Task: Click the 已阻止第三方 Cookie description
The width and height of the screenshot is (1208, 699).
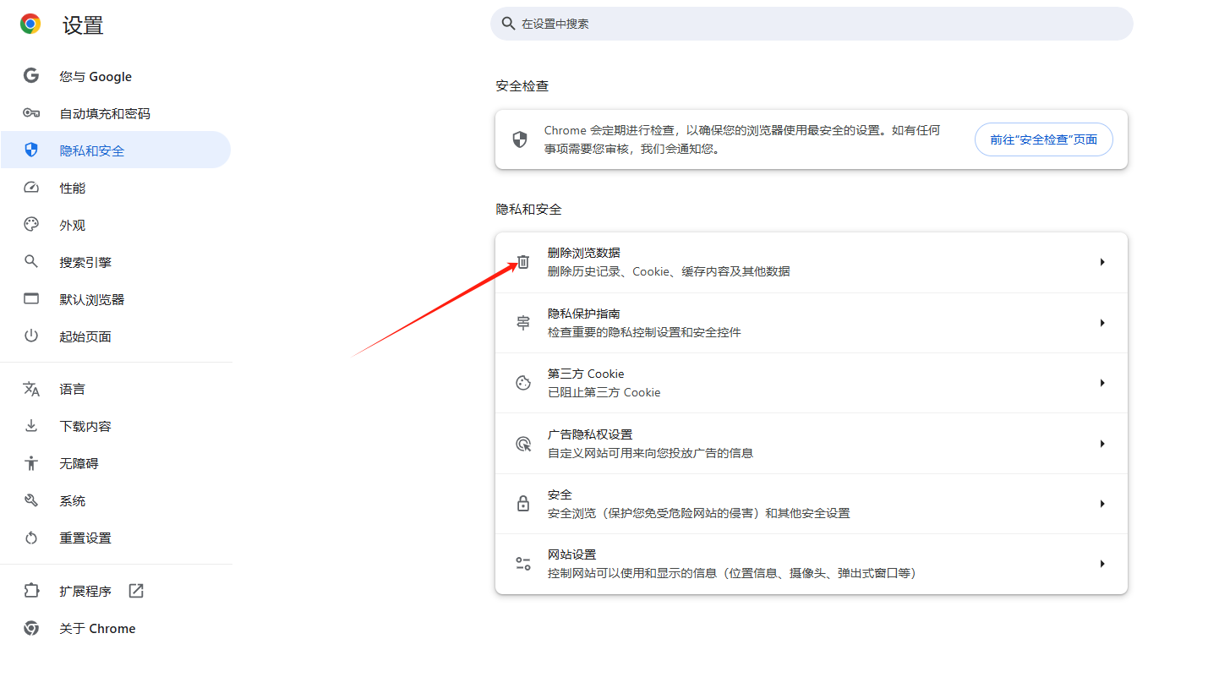Action: tap(604, 392)
